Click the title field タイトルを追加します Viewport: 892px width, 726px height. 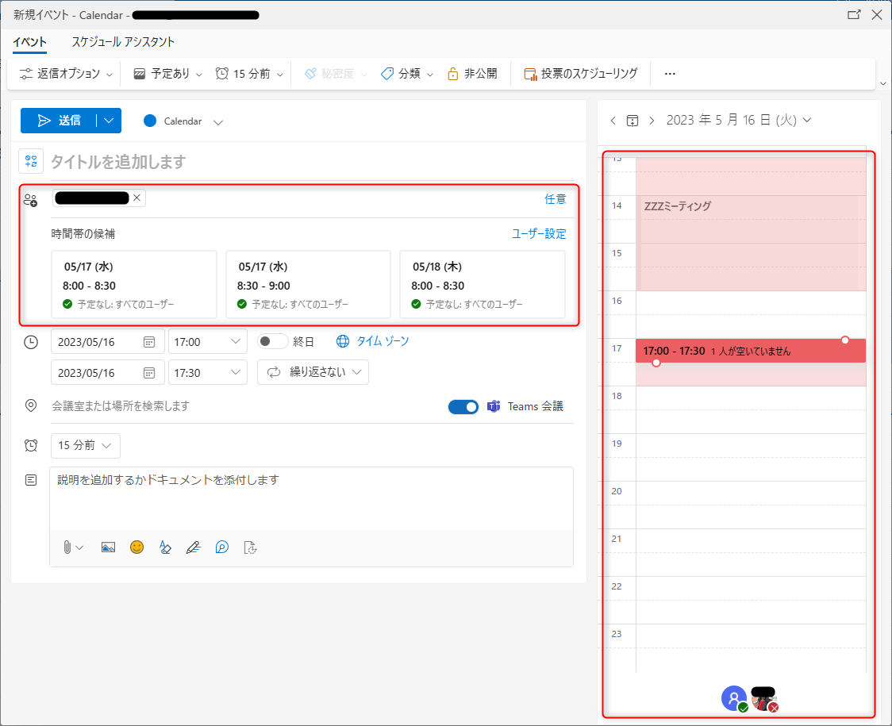(312, 162)
